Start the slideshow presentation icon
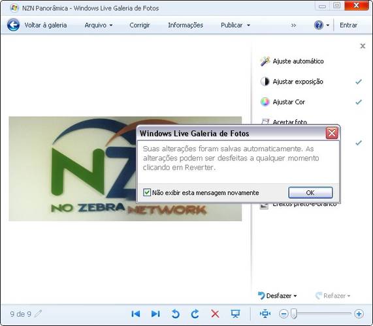 [x=235, y=314]
